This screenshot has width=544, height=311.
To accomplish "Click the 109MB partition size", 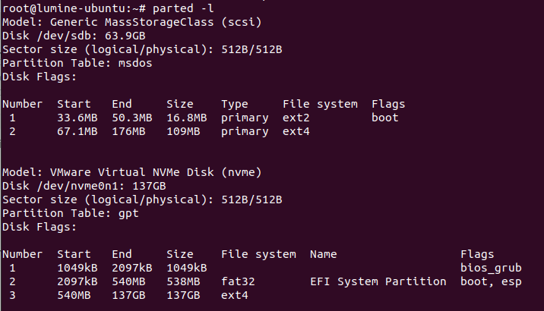I will 183,131.
